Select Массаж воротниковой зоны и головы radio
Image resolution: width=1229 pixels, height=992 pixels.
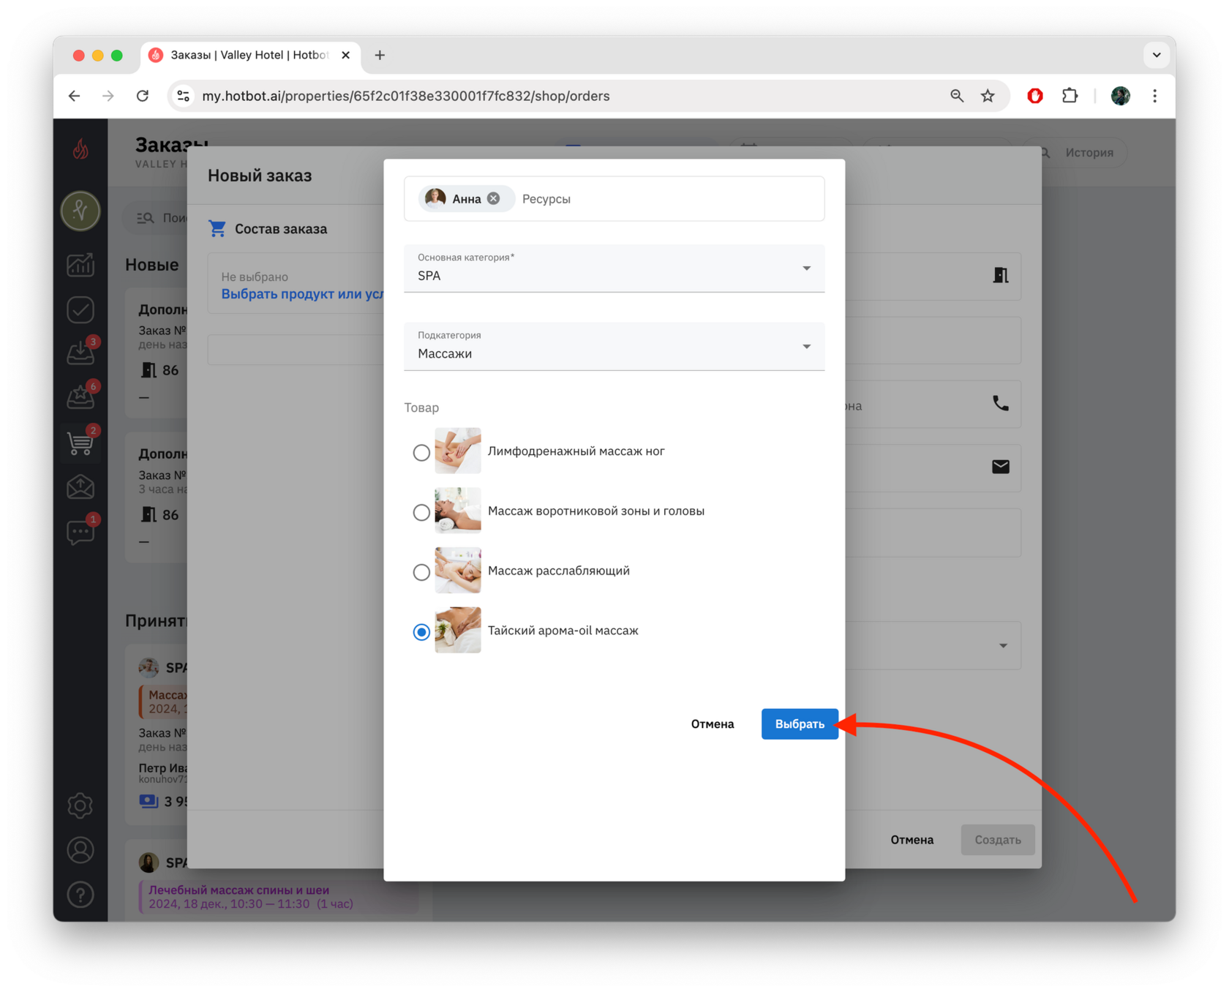click(421, 512)
